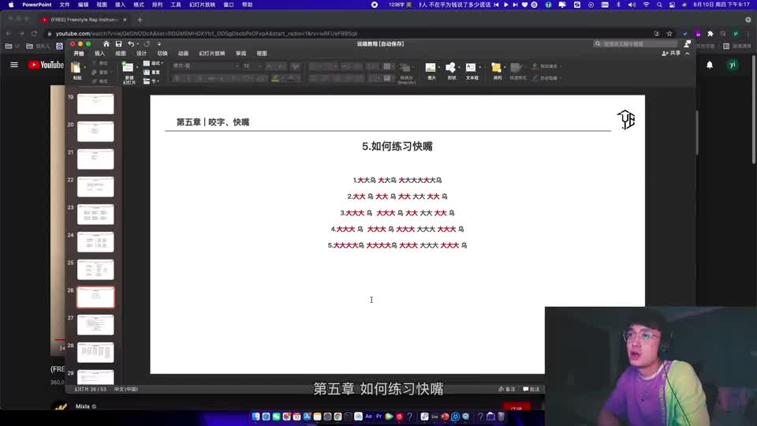Open the 切换 ribbon tab
Viewport: 757px width, 426px height.
coord(162,54)
